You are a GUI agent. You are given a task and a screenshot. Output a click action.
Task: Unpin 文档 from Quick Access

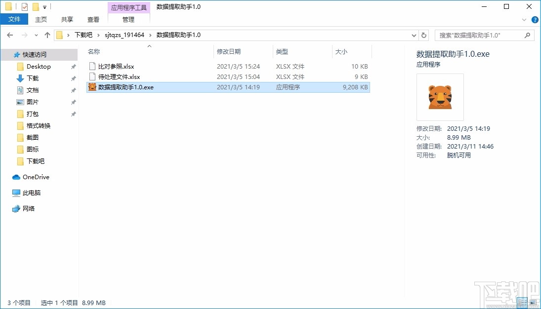tap(73, 90)
